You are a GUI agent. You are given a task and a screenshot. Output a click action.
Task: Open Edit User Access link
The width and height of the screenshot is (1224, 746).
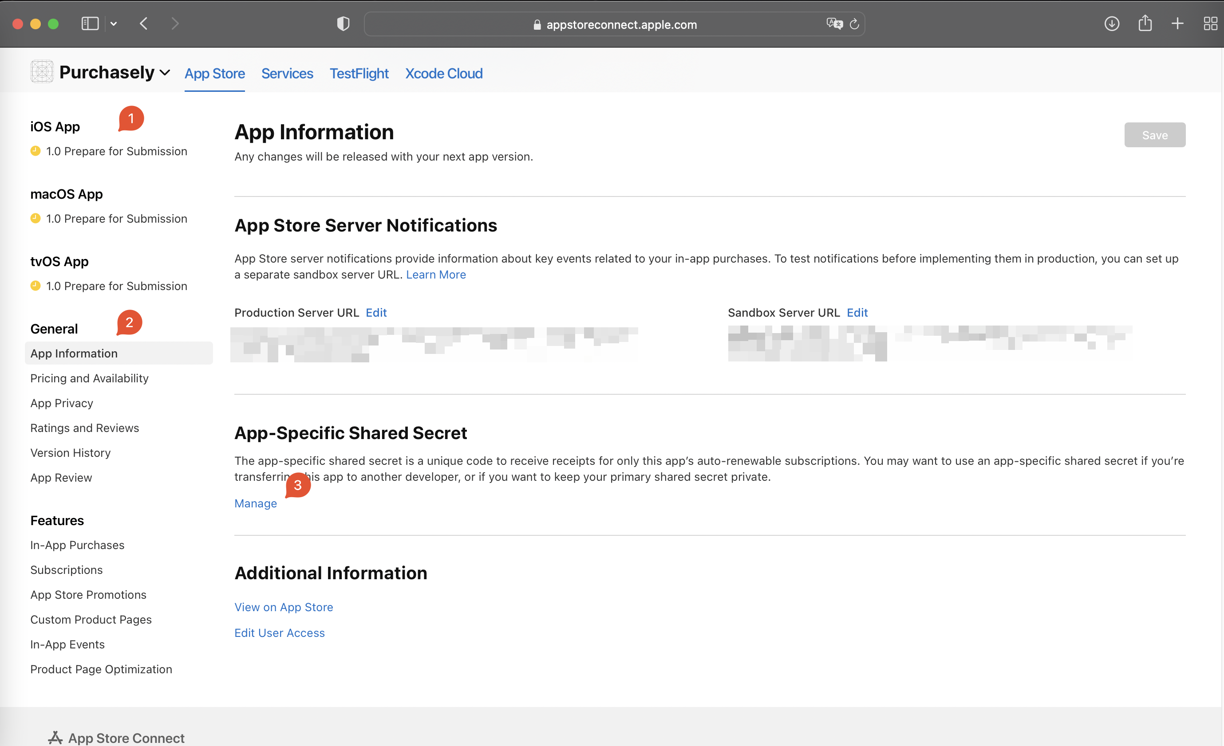tap(280, 633)
